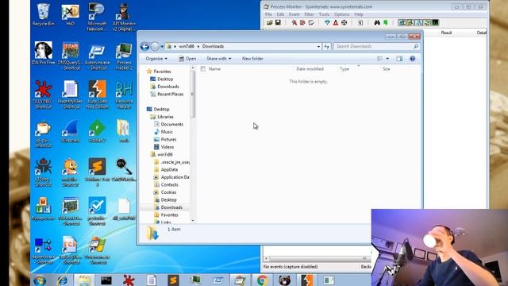
Task: Sort by the Name column header
Action: click(214, 69)
